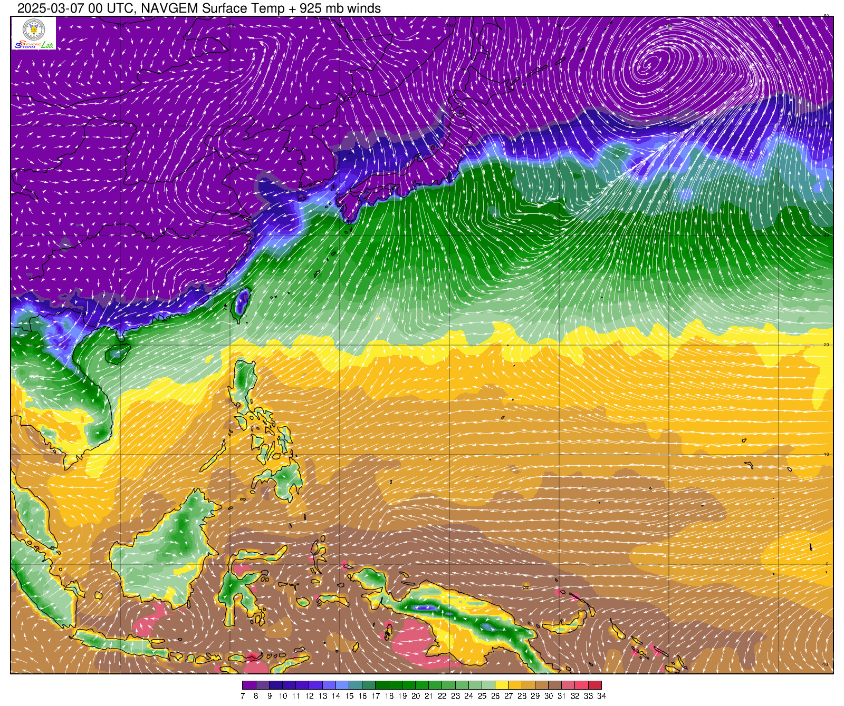The image size is (844, 706).
Task: Click the university seal emblem
Action: click(34, 29)
